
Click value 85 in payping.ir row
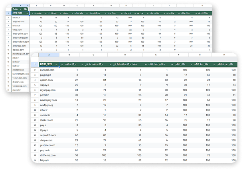[208, 75]
